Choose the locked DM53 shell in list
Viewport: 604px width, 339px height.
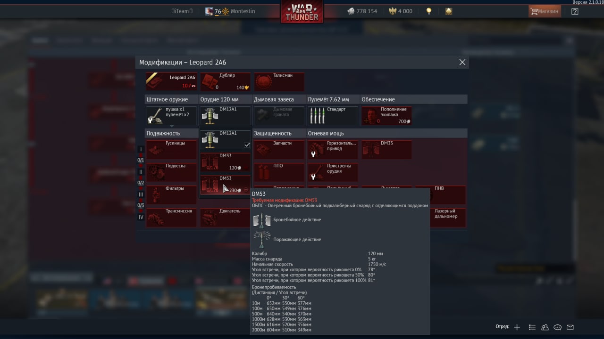[226, 184]
